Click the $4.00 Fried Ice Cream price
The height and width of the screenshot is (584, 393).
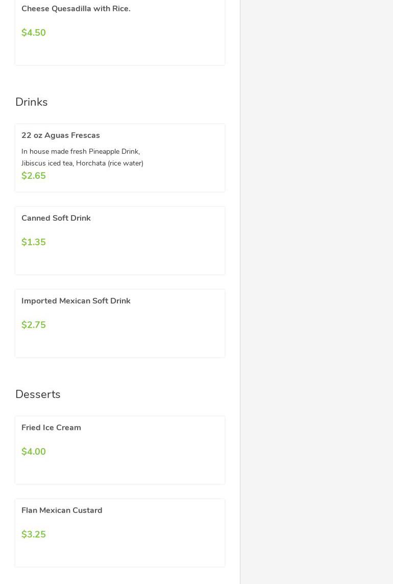34,452
